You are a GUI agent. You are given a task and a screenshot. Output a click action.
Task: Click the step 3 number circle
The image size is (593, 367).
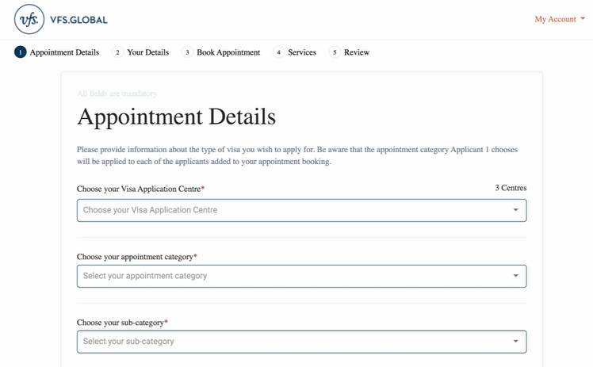187,52
